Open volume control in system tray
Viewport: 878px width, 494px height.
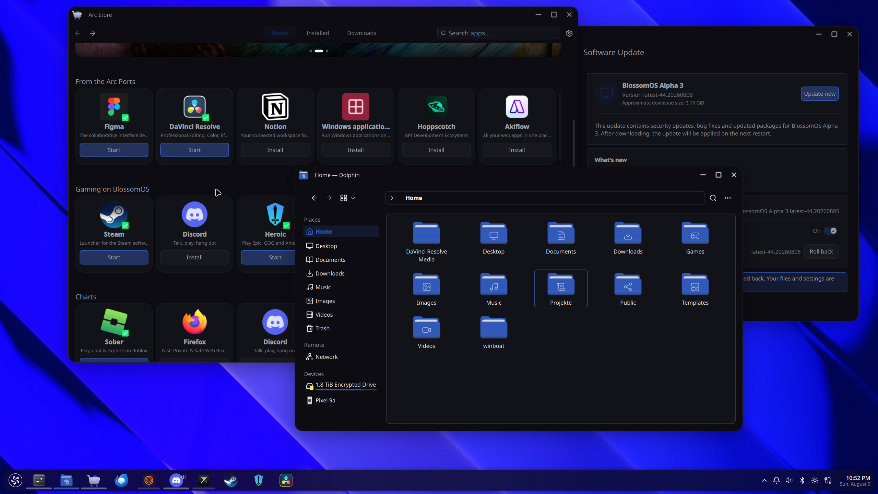tap(789, 480)
